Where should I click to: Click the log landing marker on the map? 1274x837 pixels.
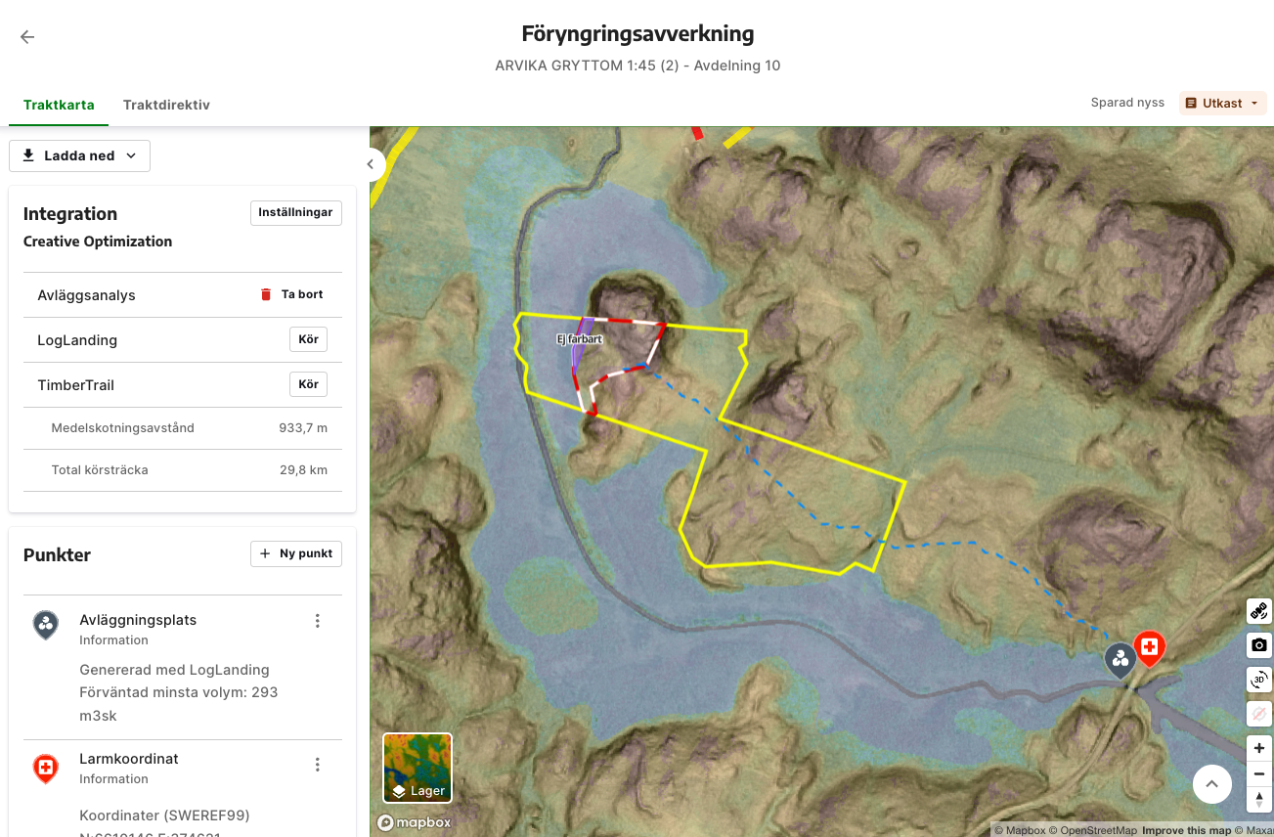(1120, 660)
